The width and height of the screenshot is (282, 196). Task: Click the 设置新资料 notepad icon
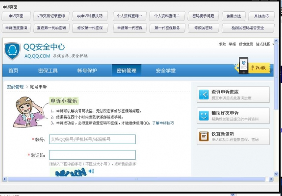click(204, 137)
